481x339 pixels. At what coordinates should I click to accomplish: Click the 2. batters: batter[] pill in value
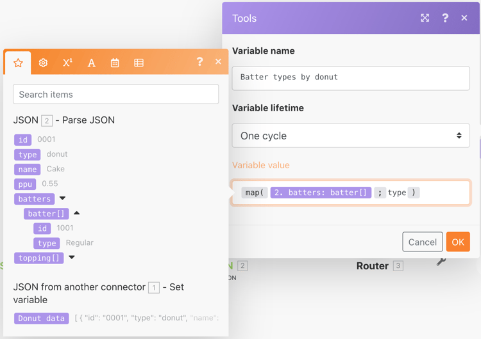pos(321,193)
